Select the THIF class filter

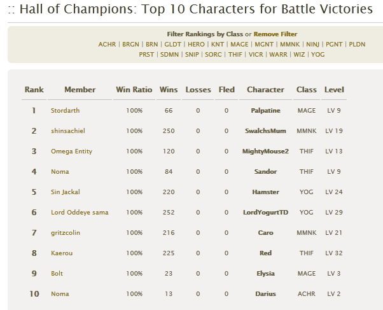[235, 55]
